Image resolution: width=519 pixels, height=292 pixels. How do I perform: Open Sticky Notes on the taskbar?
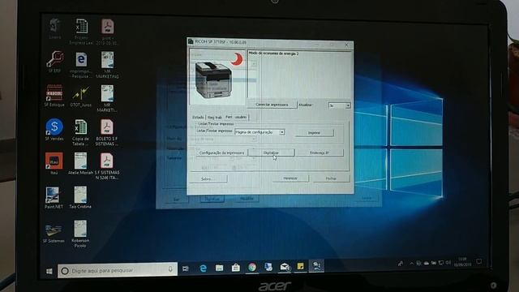[x=301, y=266]
